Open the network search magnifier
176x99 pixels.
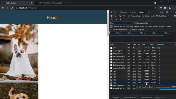[x=124, y=16]
